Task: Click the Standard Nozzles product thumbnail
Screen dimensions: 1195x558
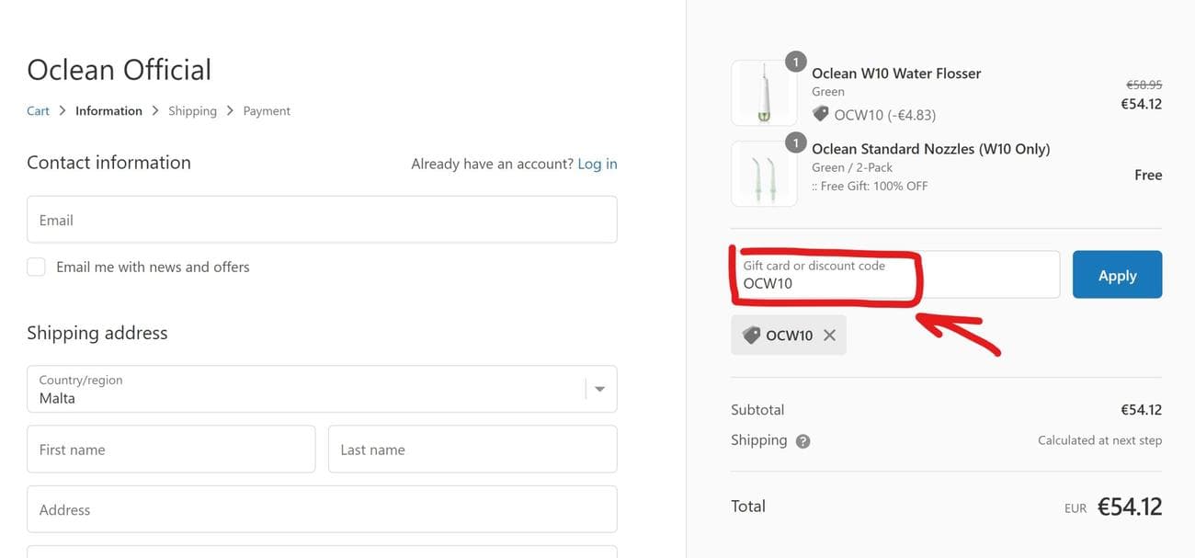Action: click(x=763, y=174)
